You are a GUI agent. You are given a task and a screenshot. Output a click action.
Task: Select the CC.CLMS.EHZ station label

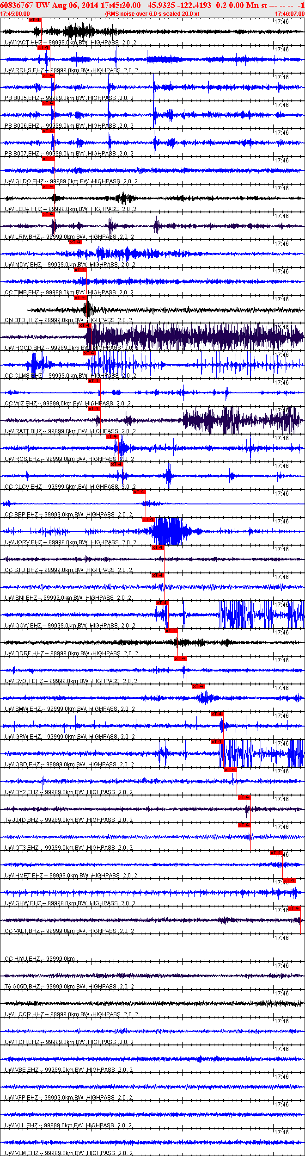point(24,376)
